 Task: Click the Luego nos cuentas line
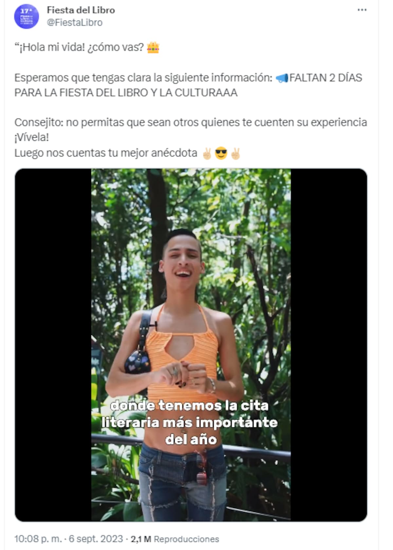(106, 153)
